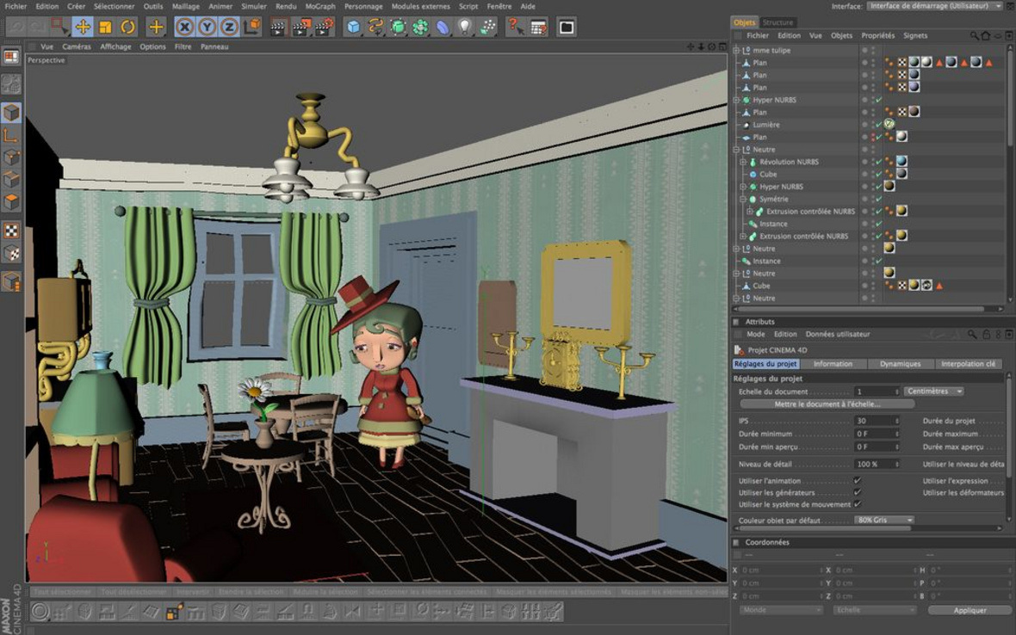The width and height of the screenshot is (1016, 635).
Task: Select the Scale tool
Action: 105,27
